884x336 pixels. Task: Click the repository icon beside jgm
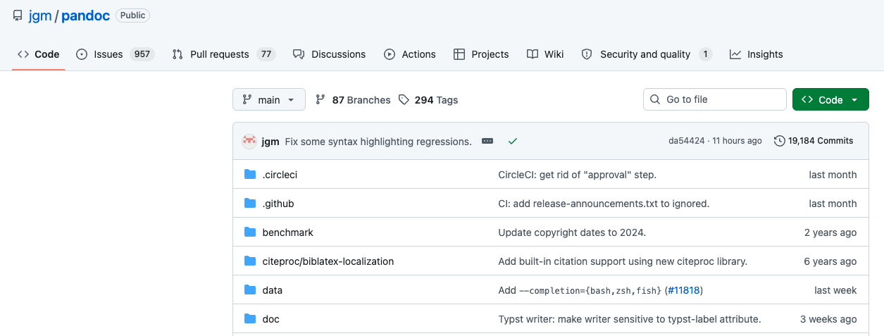click(18, 15)
